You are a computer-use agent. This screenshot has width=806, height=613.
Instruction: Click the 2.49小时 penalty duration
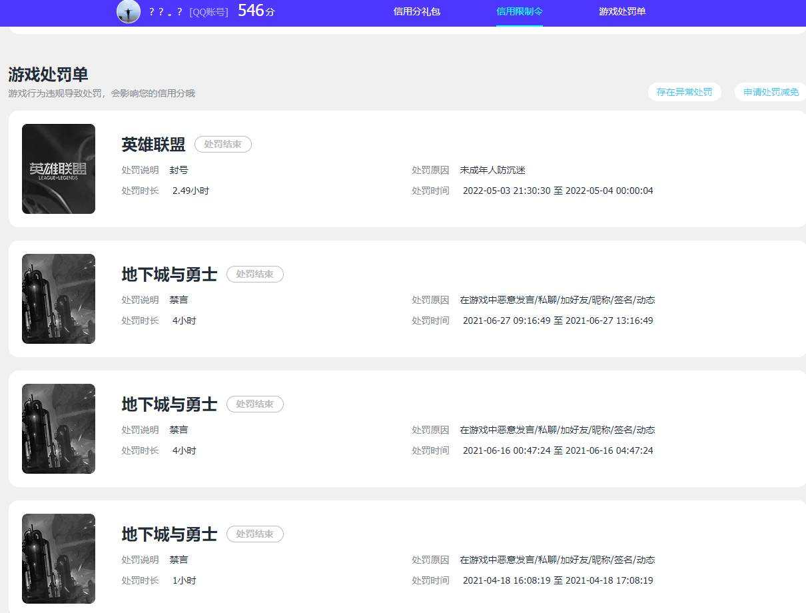(191, 191)
